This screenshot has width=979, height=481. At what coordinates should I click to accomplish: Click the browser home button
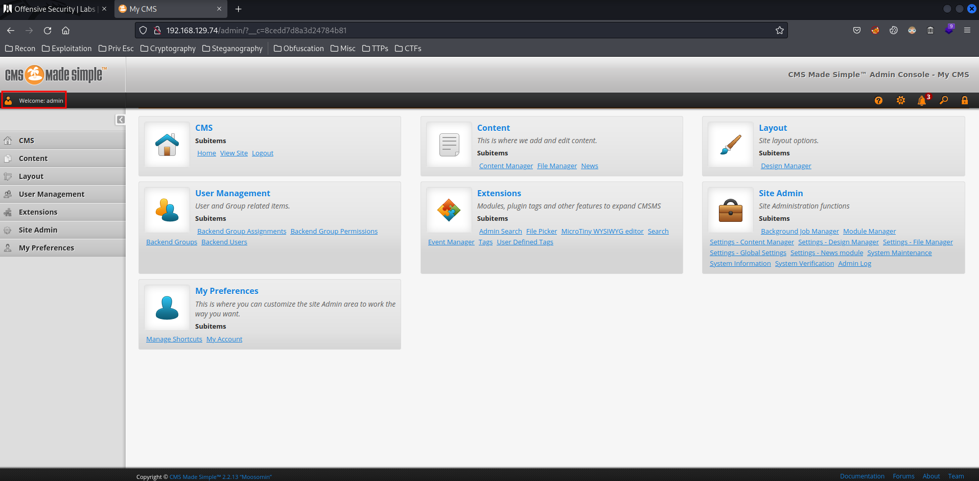click(66, 31)
